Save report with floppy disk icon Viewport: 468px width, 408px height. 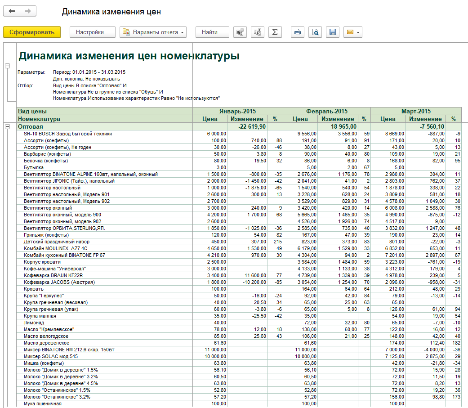click(333, 32)
